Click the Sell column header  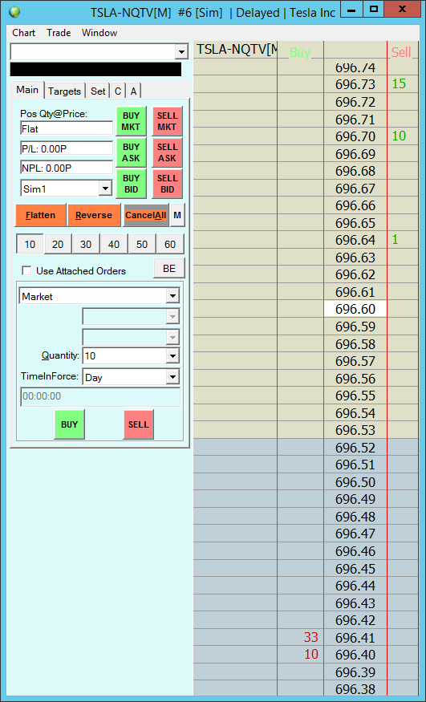[x=401, y=52]
